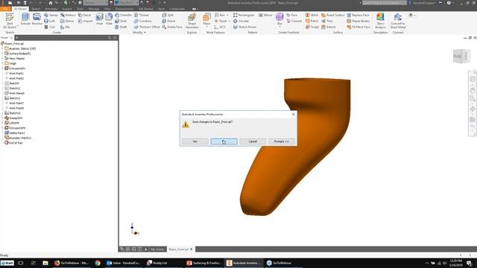Switch to the Inspect ribbon tab
This screenshot has height=268, width=477.
[x=67, y=9]
